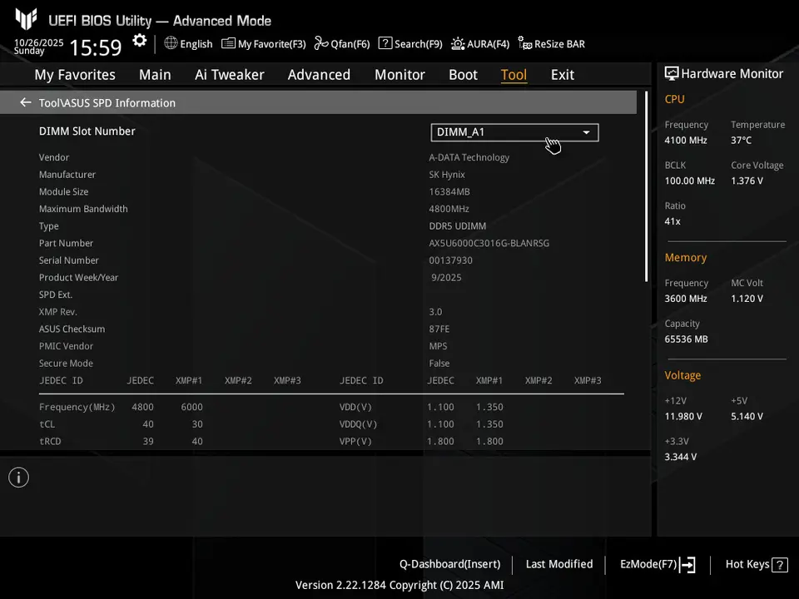Click BCLK value 100.00 MHz
The image size is (799, 599).
(x=690, y=181)
